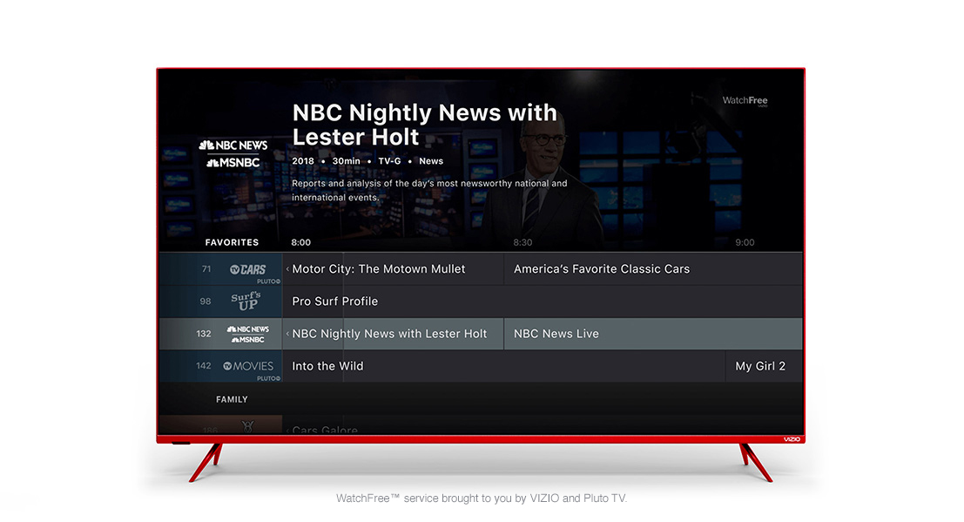Viewport: 964px width, 522px height.
Task: Click the WatchFree service caption below the TV
Action: point(482,498)
